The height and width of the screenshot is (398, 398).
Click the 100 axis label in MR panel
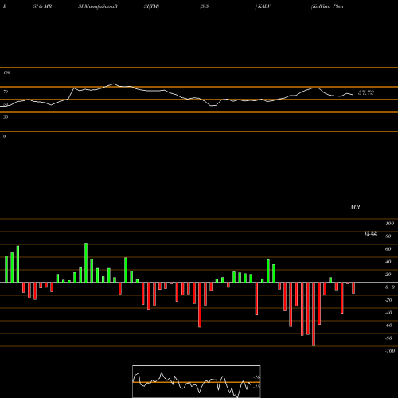389,224
